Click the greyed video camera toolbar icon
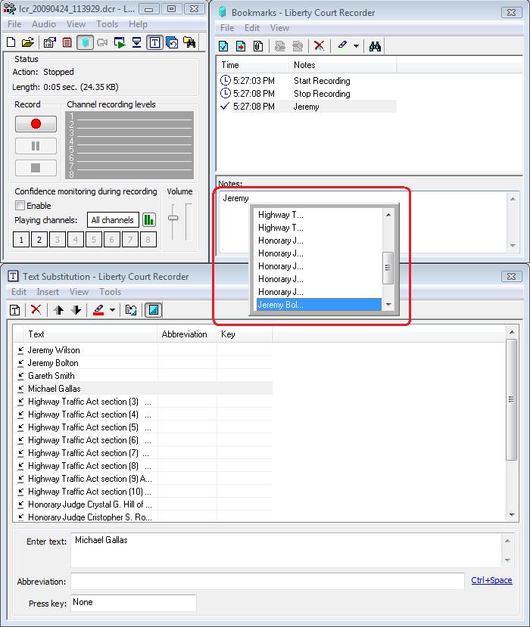 (x=102, y=42)
